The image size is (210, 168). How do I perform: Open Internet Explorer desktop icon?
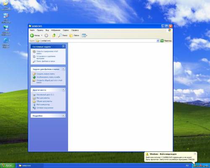[x=6, y=43]
